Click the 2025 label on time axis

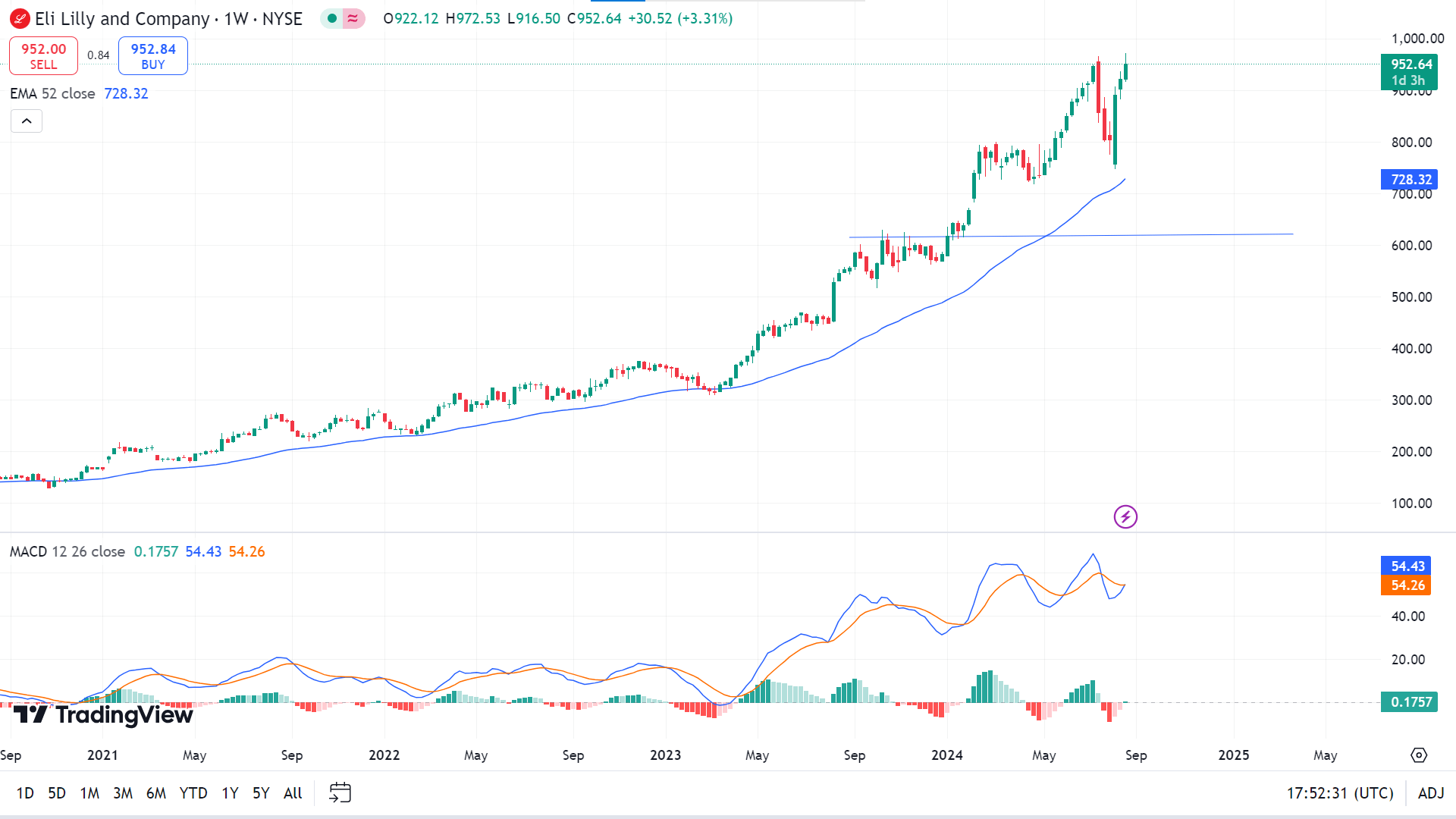[1234, 755]
